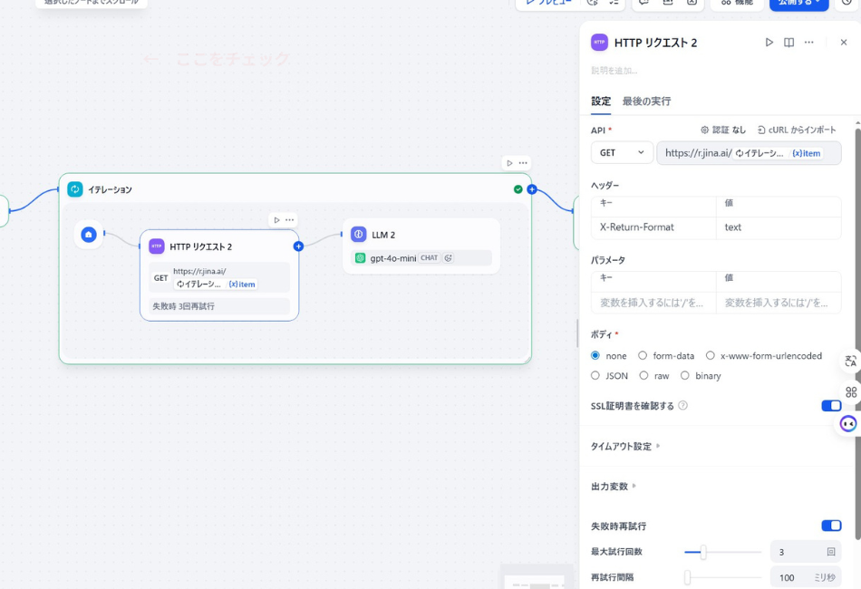Screen dimensions: 861x589
Task: Click the LLM 2 node icon
Action: [x=359, y=235]
